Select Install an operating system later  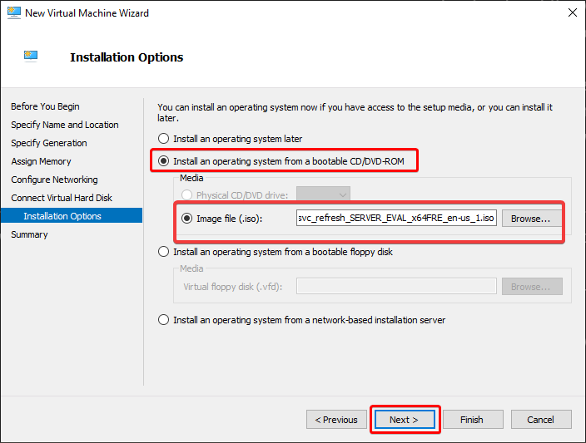point(163,139)
